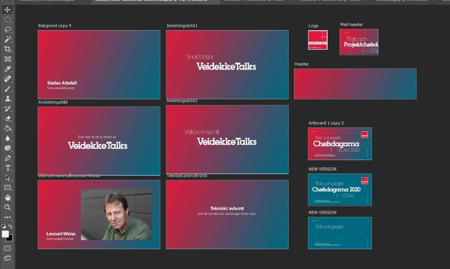The height and width of the screenshot is (269, 450).
Task: Click the Snart börjar text layer
Action: 199,57
